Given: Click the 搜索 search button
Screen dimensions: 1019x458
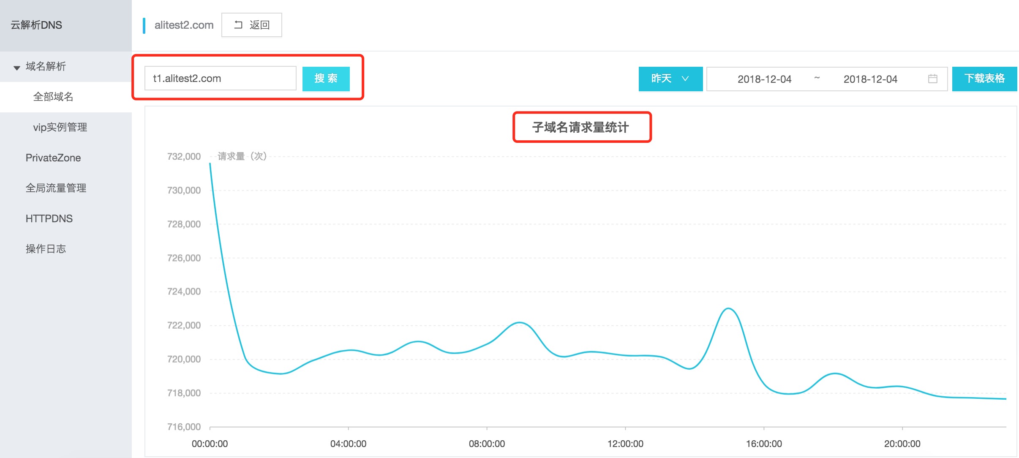Looking at the screenshot, I should pos(326,79).
